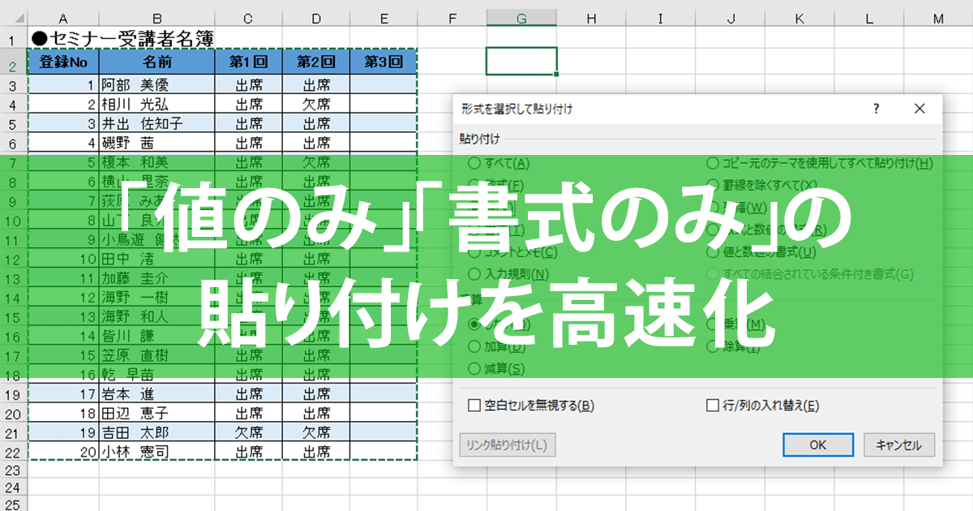Click the cell with name 田辺 恵子
The image size is (973, 511).
click(157, 414)
